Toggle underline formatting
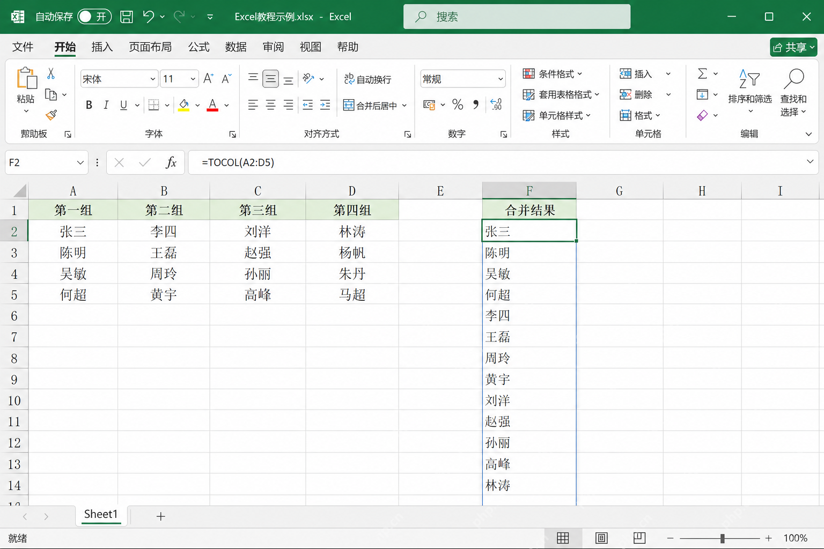824x549 pixels. 123,105
